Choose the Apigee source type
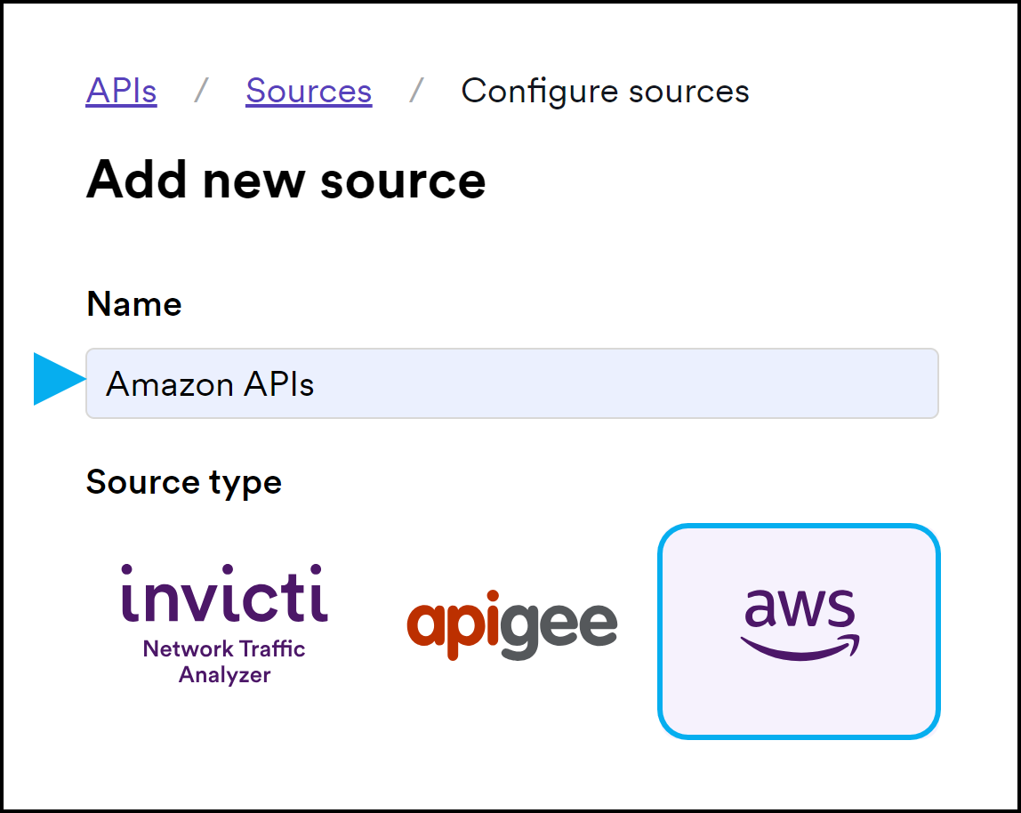The height and width of the screenshot is (813, 1021). coord(511,624)
